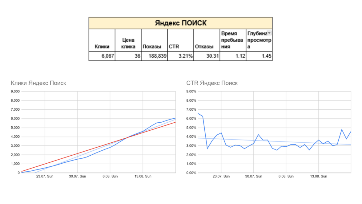Select the cell with value 188,839
362x204 pixels.
pos(154,56)
